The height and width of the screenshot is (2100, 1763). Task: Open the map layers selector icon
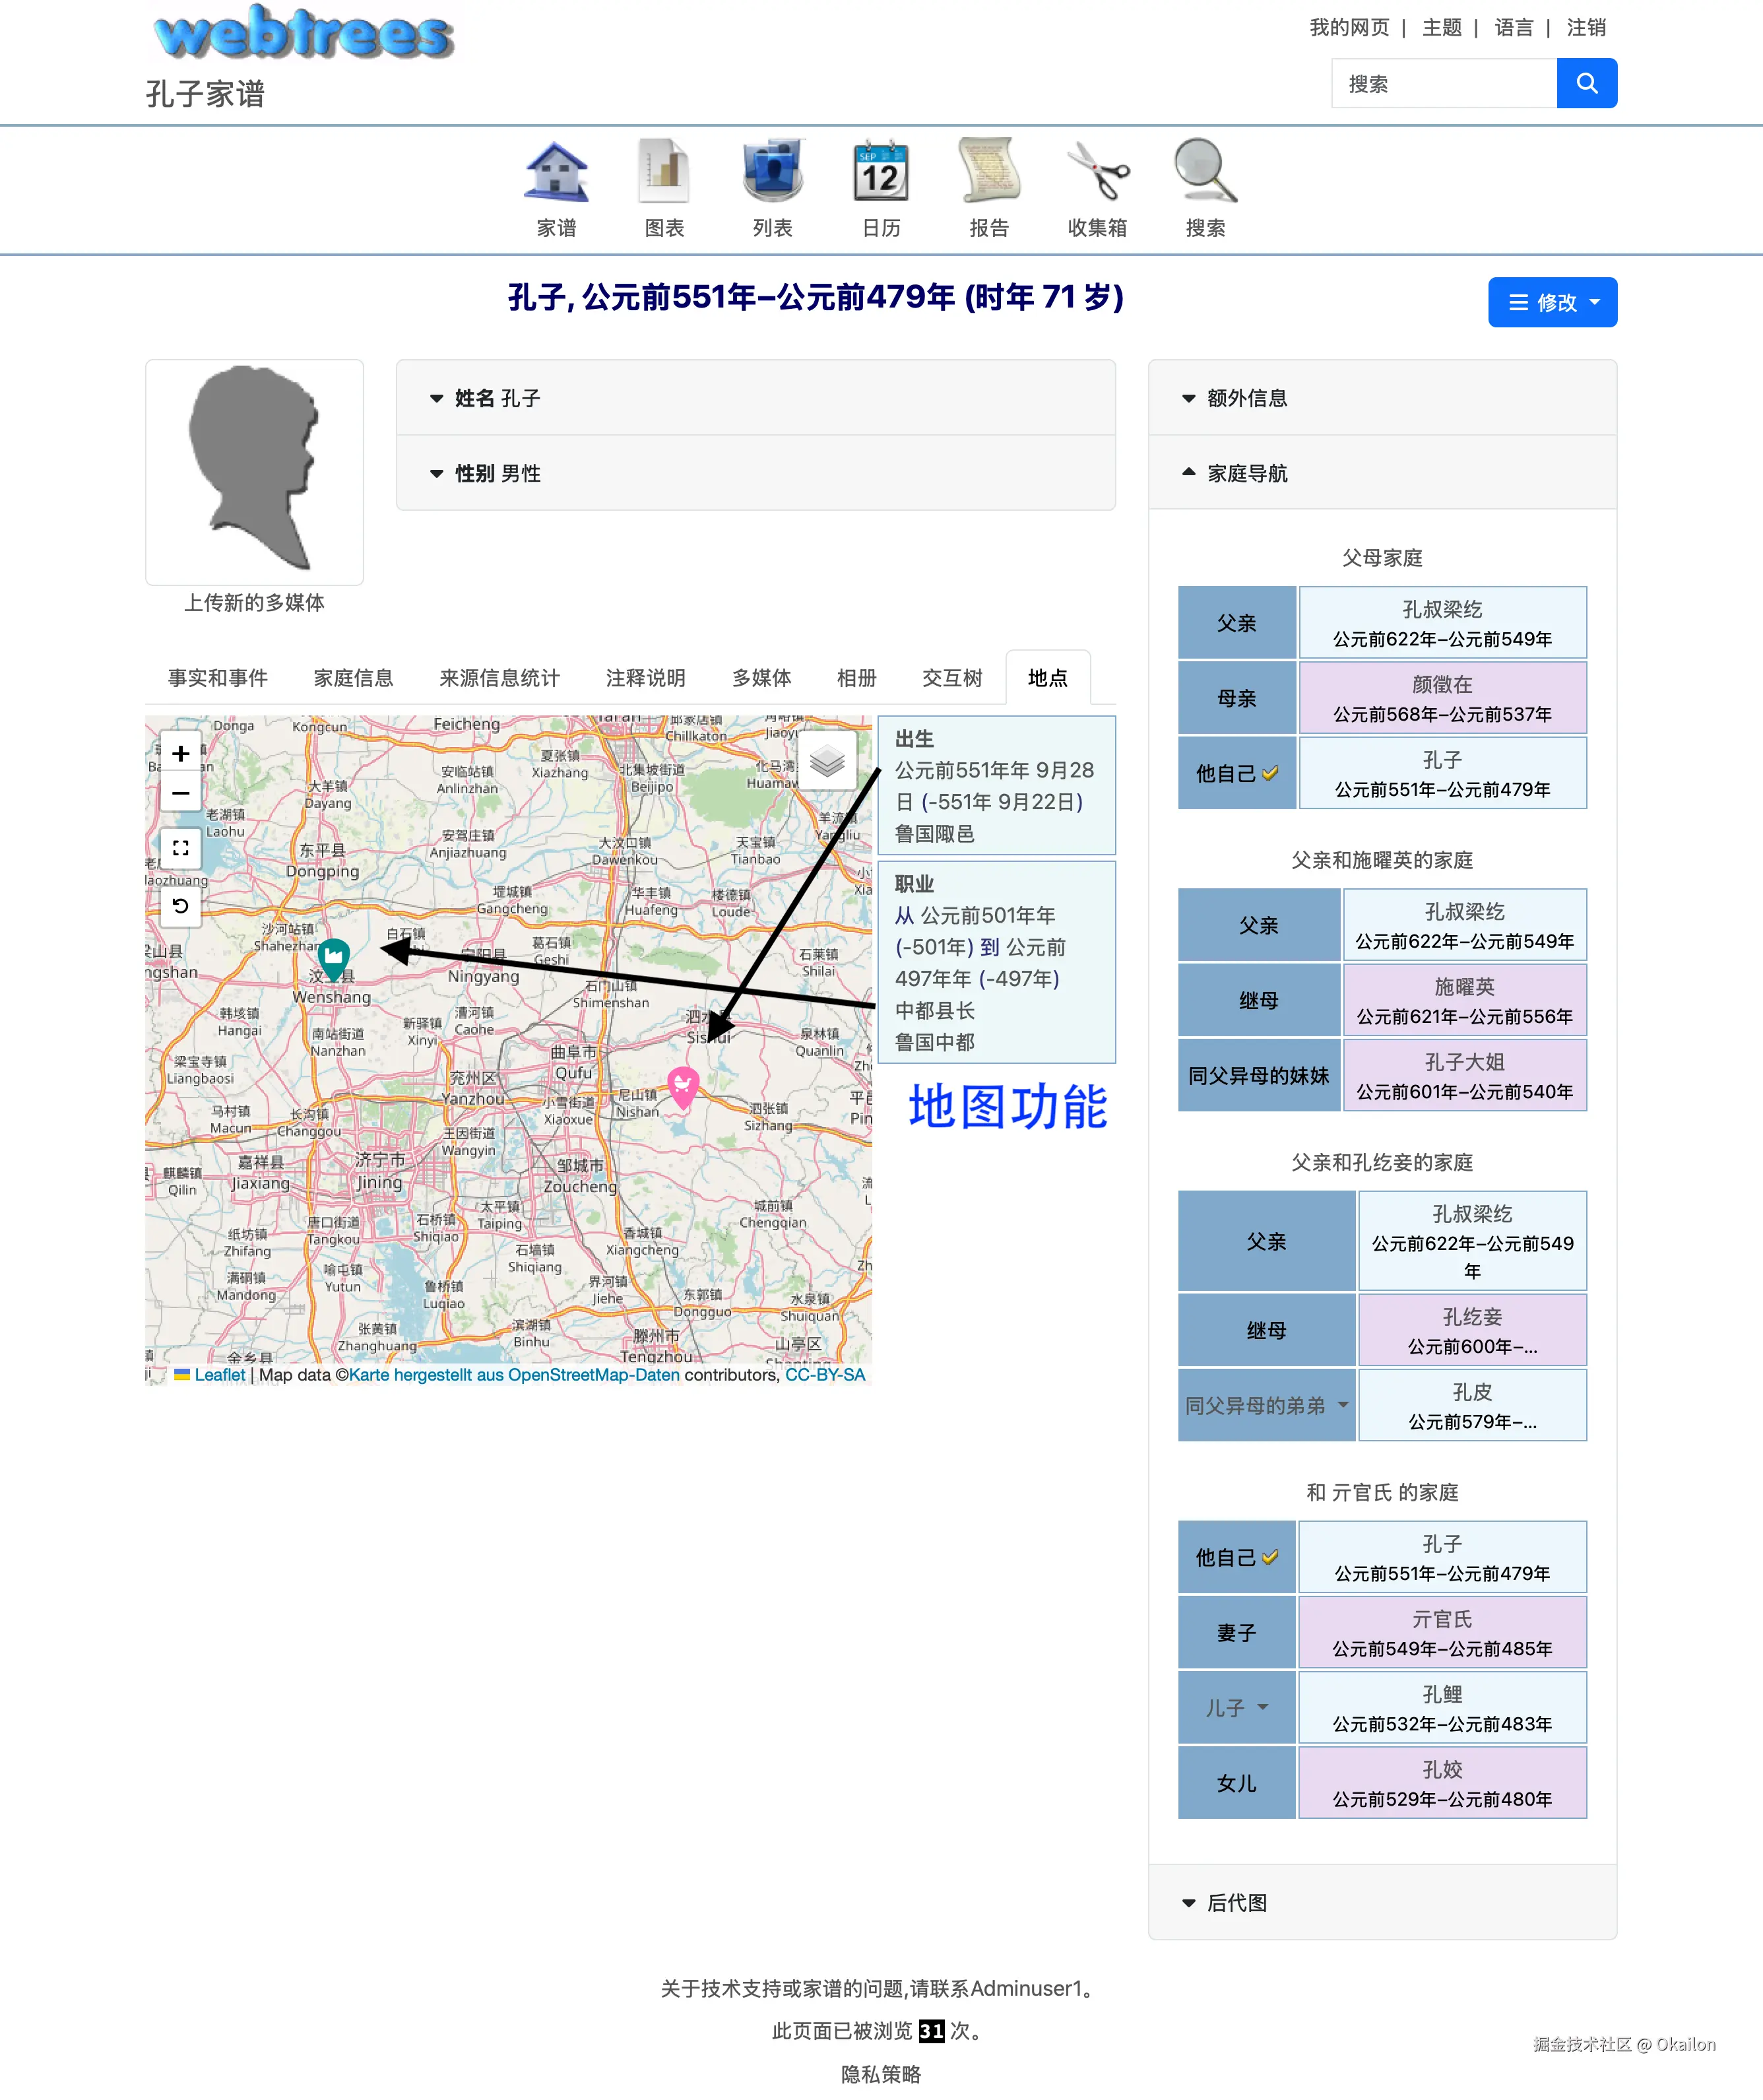tap(827, 760)
